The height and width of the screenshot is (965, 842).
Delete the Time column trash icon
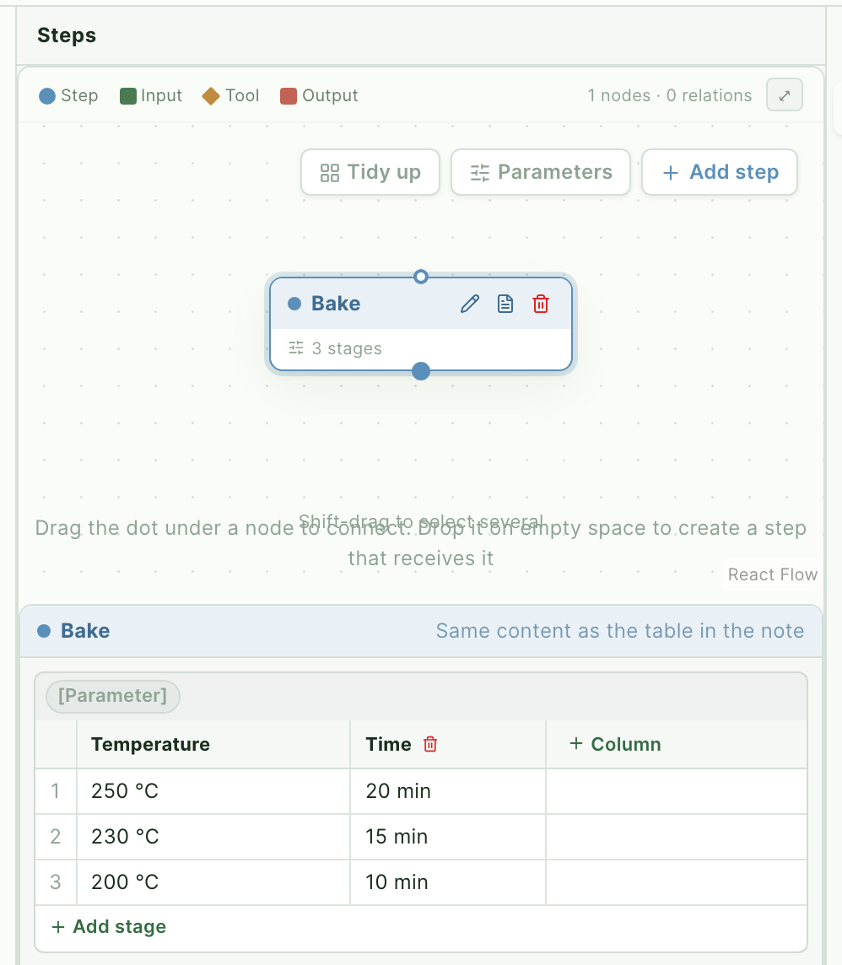tap(430, 744)
